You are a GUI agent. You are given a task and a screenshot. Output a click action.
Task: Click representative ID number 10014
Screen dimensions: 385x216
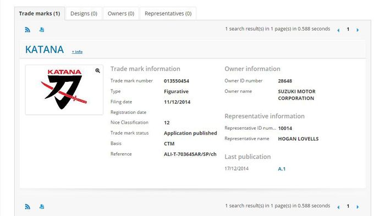tap(285, 129)
